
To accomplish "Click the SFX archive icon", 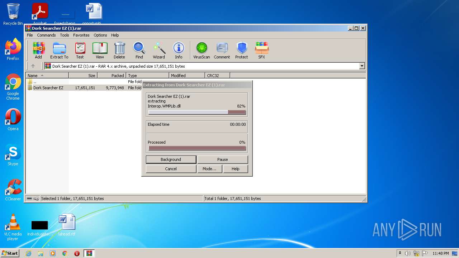I will coord(262,50).
